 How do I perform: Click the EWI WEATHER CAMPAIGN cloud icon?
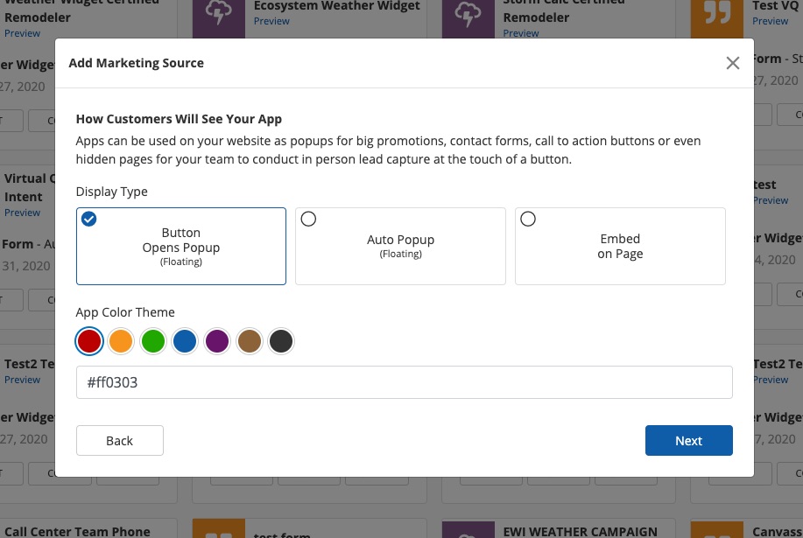[x=468, y=530]
